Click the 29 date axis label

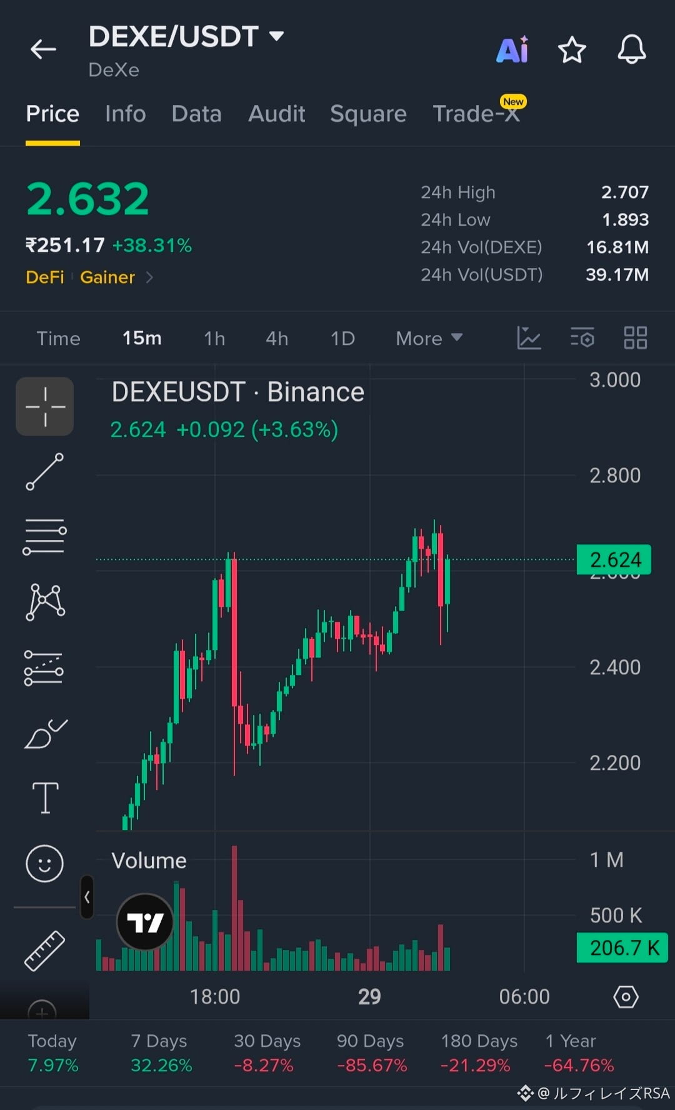(x=369, y=996)
